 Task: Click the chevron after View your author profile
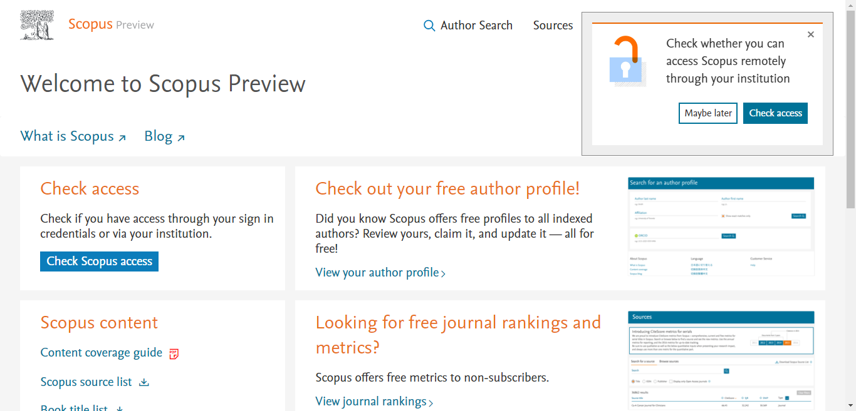[443, 273]
